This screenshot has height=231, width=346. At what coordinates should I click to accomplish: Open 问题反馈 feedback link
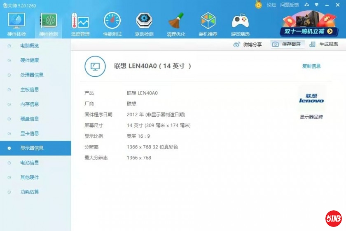[x=289, y=5]
